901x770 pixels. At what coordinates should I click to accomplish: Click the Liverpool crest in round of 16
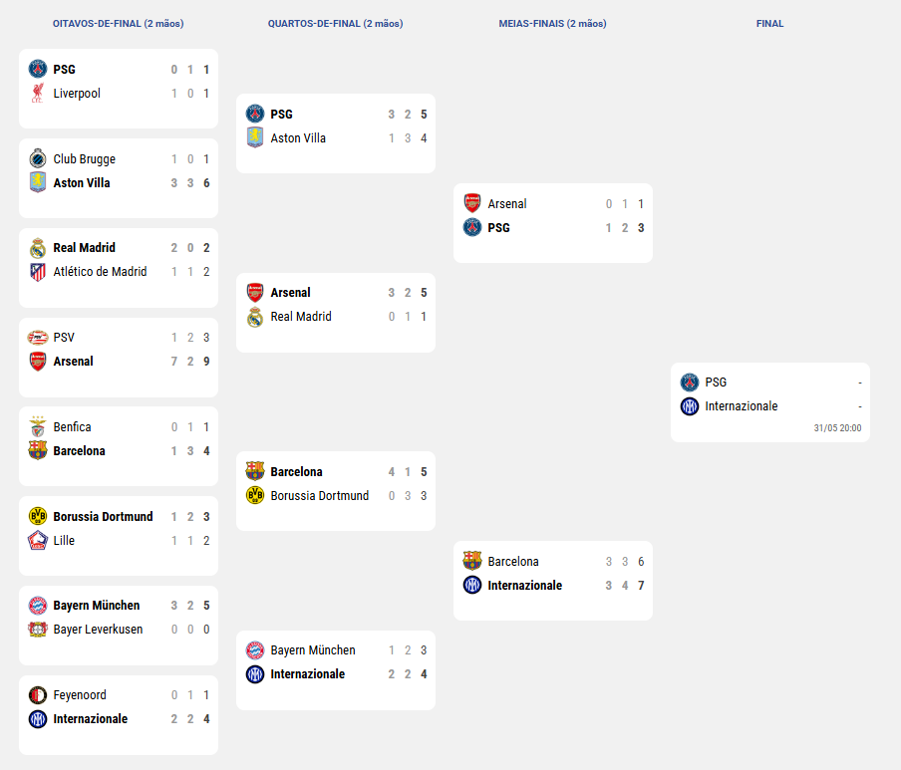coord(38,93)
